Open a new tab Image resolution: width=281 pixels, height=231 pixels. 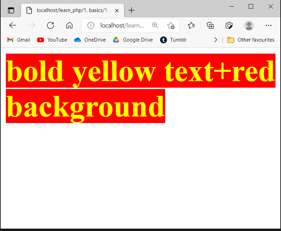(131, 10)
